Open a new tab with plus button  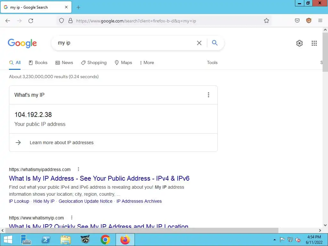[78, 7]
